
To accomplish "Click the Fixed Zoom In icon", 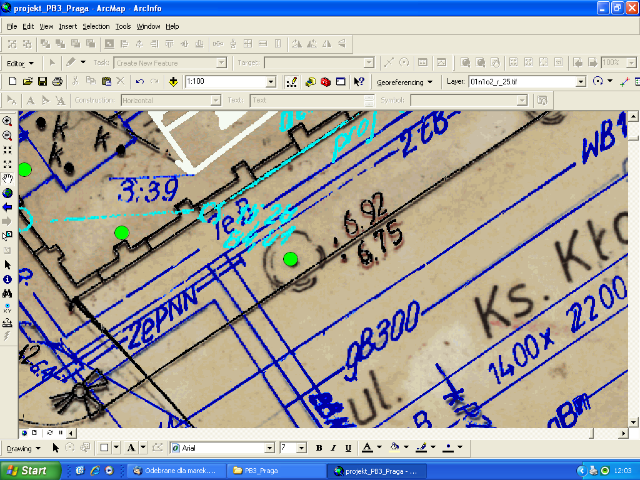I will point(7,150).
